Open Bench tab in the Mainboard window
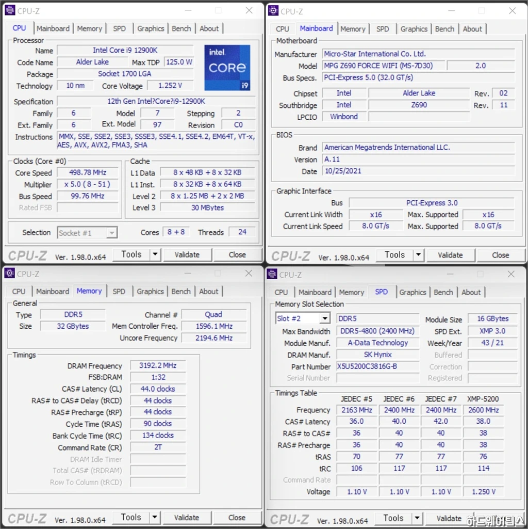The height and width of the screenshot is (529, 528). coord(444,29)
